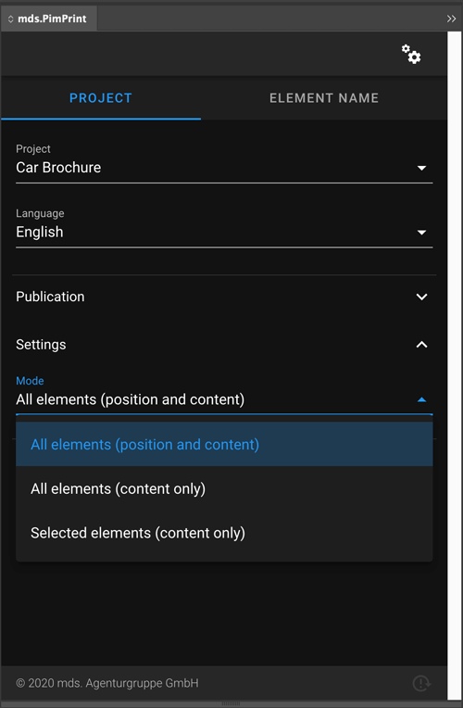Viewport: 463px width, 708px height.
Task: Toggle panel size arrows beside mds.PimPrint
Action: point(10,19)
